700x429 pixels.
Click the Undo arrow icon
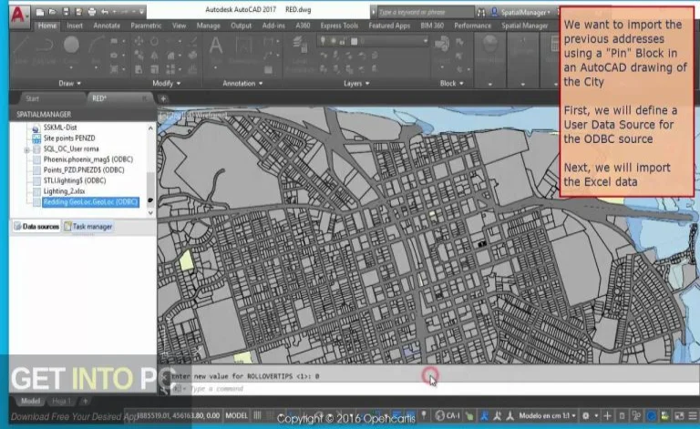point(105,12)
